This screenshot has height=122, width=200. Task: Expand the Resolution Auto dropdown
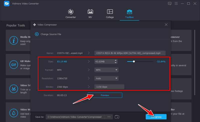point(116,79)
